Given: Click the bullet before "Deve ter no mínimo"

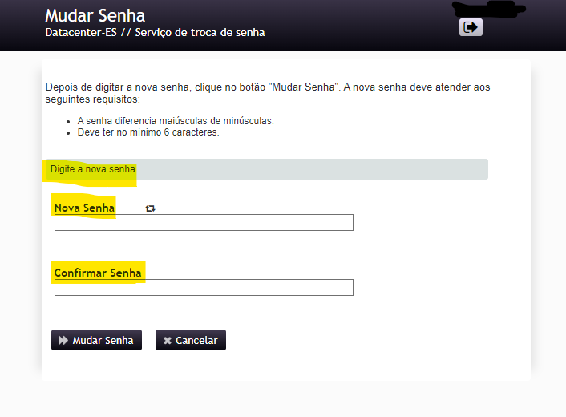Looking at the screenshot, I should [x=69, y=132].
